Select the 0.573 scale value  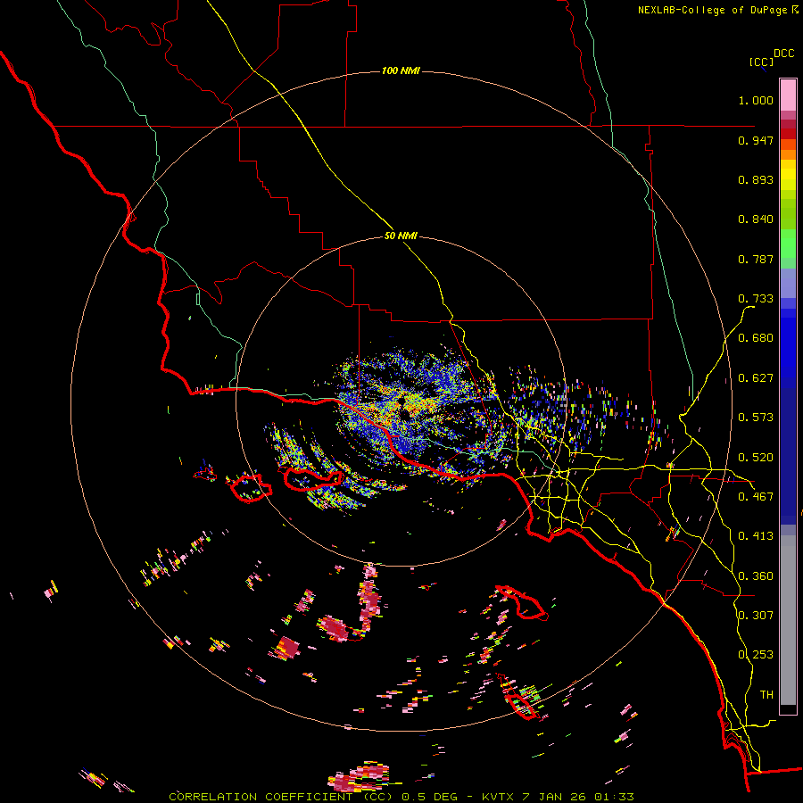pos(756,418)
